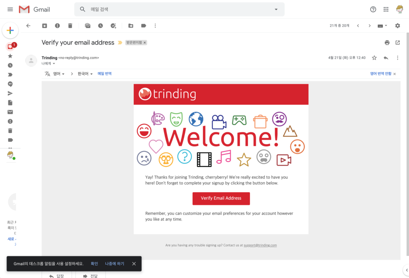Apply a label from the toolbar
The image size is (409, 278).
click(143, 25)
